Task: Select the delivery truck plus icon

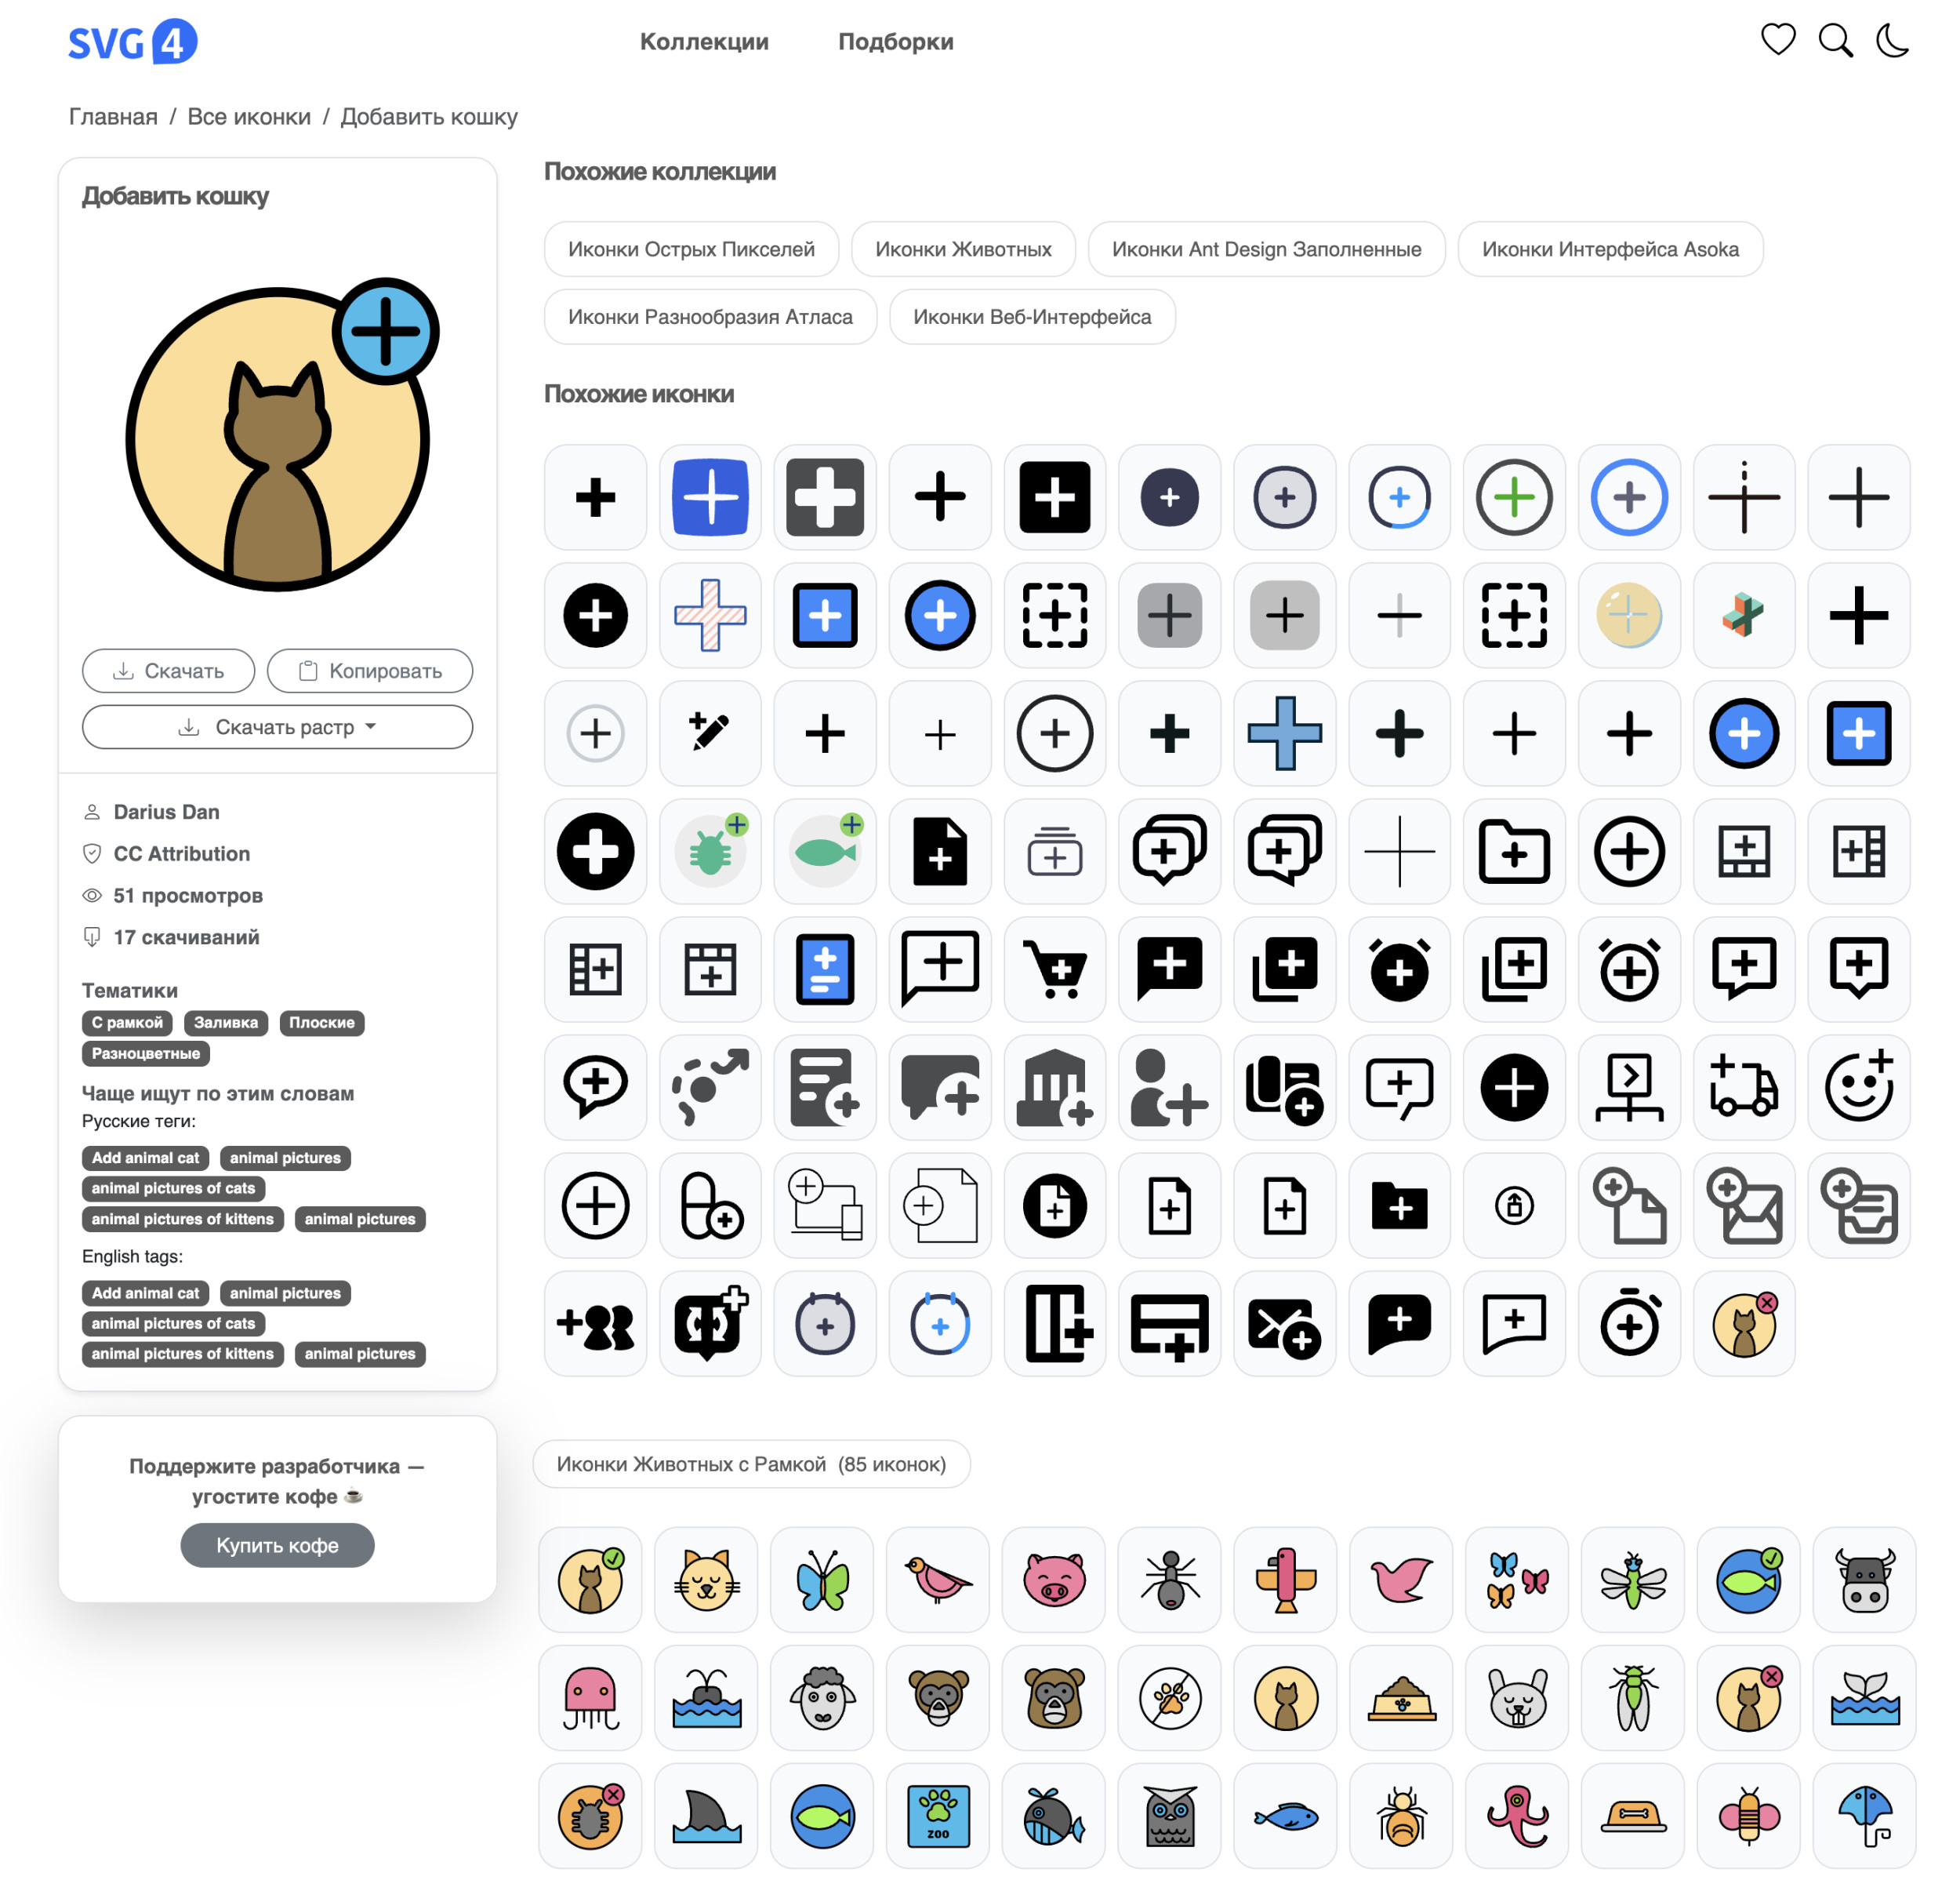Action: [x=1743, y=1086]
